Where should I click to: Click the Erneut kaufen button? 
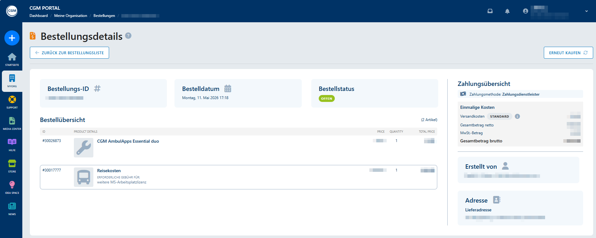click(x=568, y=53)
